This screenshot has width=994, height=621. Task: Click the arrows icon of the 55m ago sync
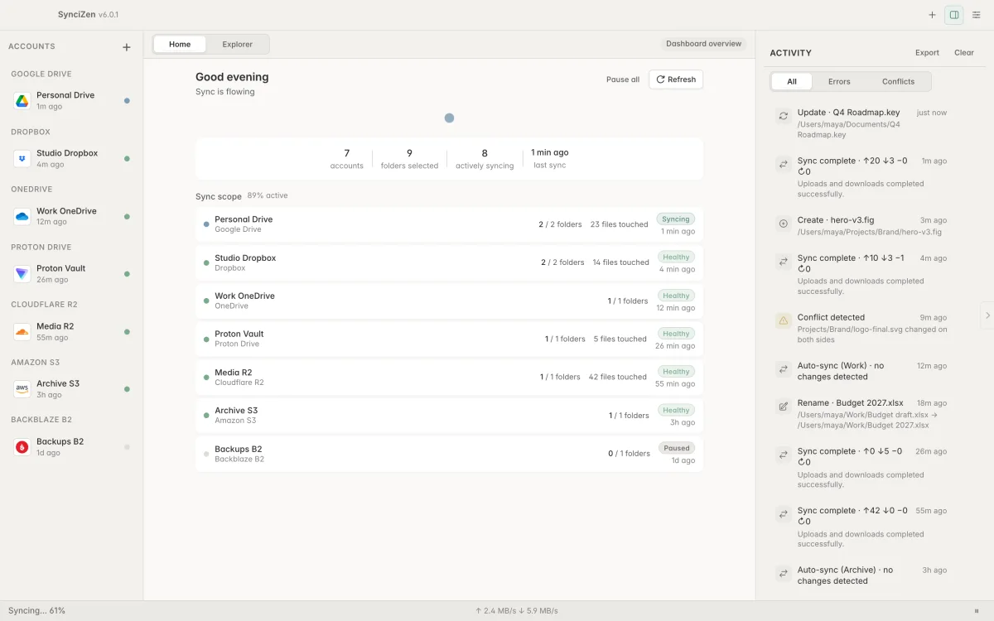tap(783, 514)
